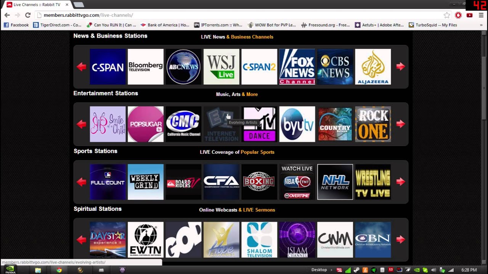Image resolution: width=488 pixels, height=274 pixels.
Task: Launch the WSJ Live channel
Action: tap(222, 67)
